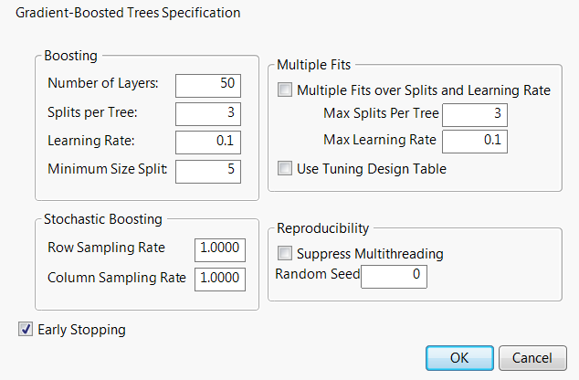Viewport: 579px width, 380px height.
Task: Click the Number of Layers input field
Action: click(208, 84)
